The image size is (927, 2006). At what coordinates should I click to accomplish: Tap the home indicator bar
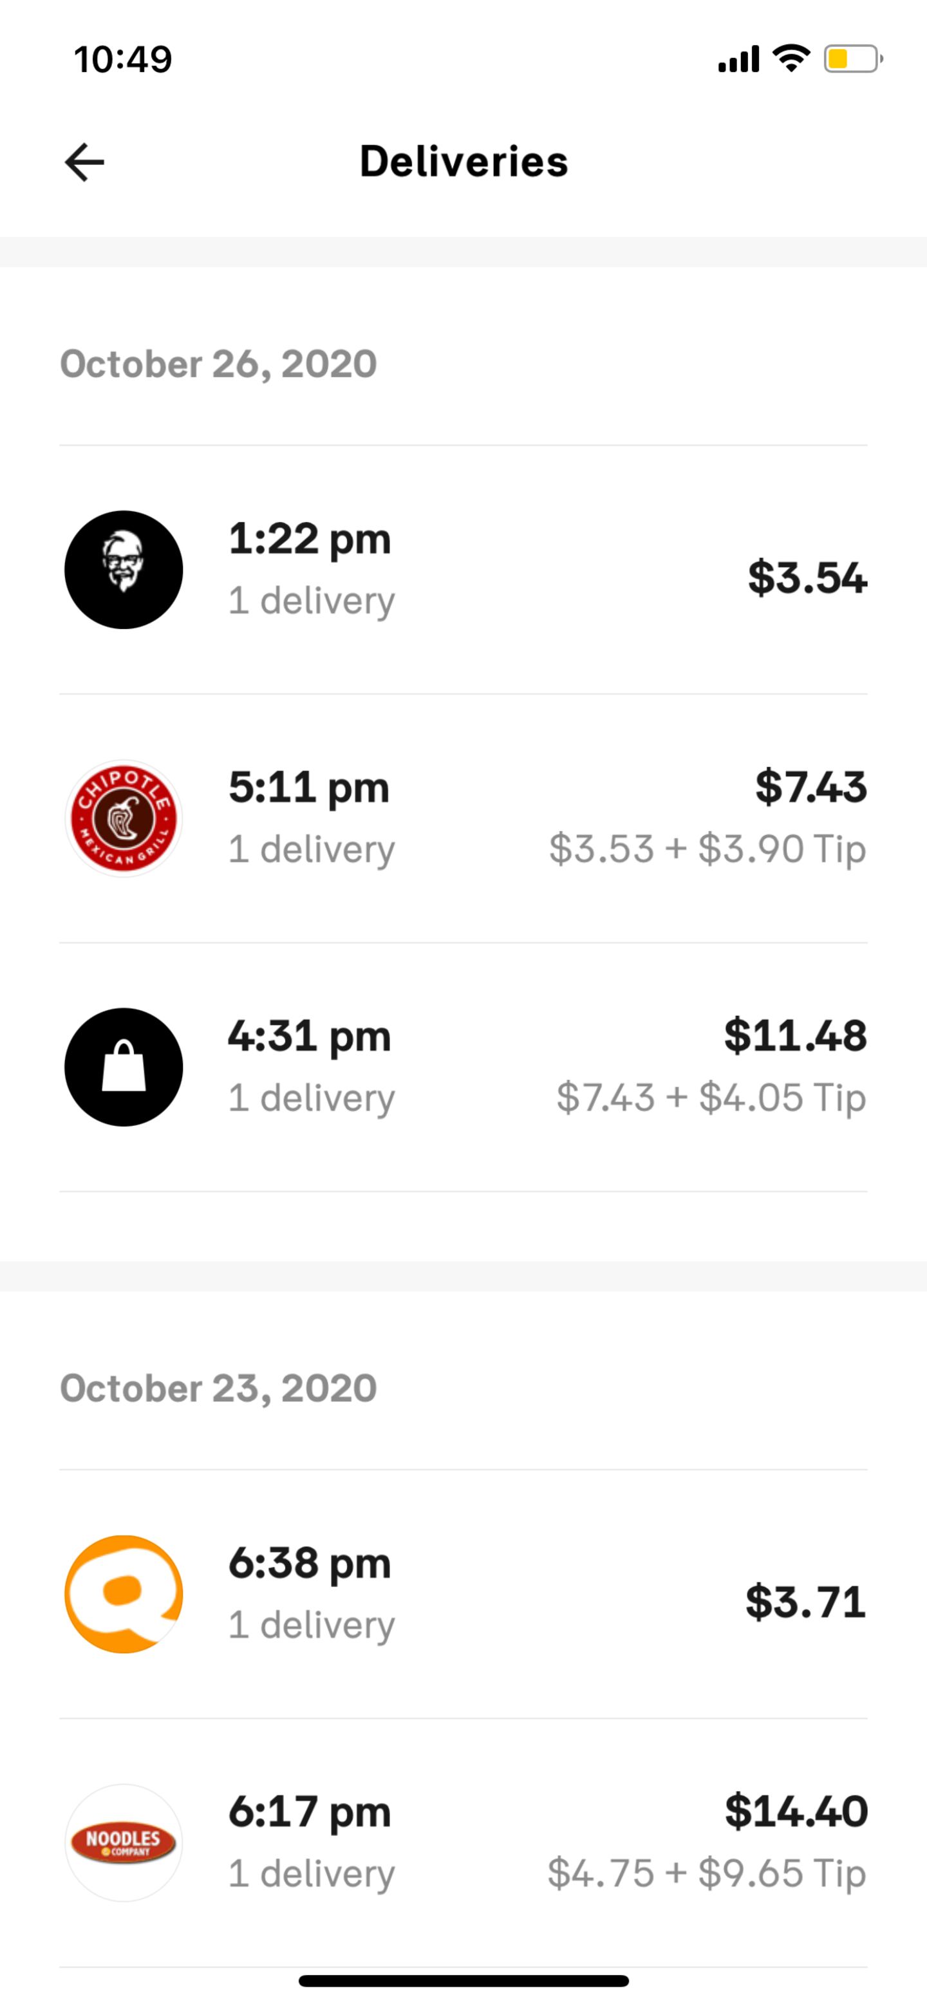click(464, 1980)
